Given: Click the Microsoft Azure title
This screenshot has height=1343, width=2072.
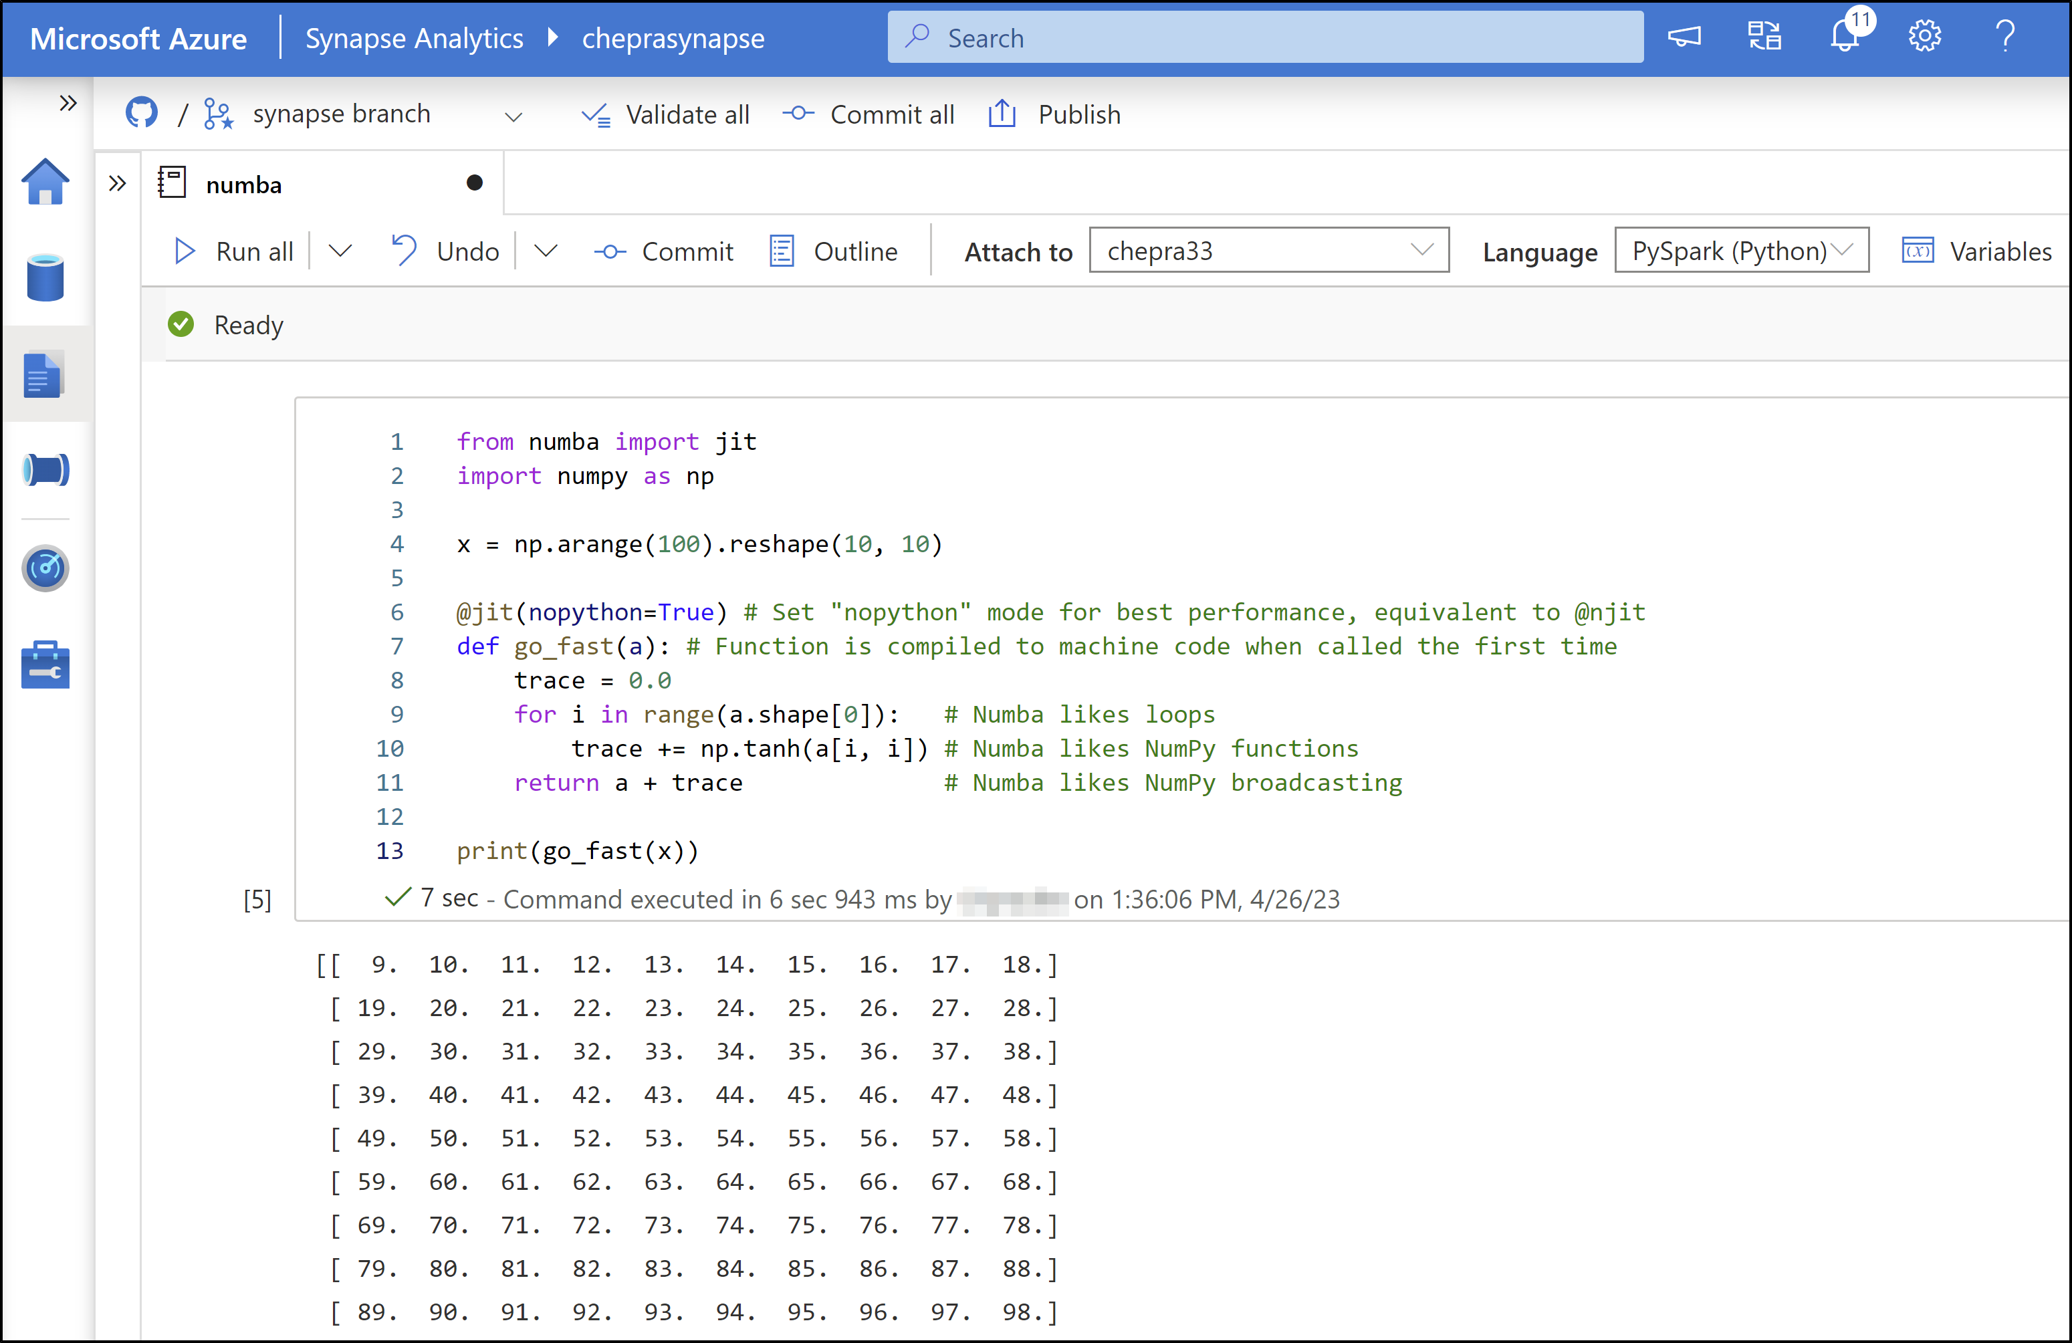Looking at the screenshot, I should [x=138, y=38].
